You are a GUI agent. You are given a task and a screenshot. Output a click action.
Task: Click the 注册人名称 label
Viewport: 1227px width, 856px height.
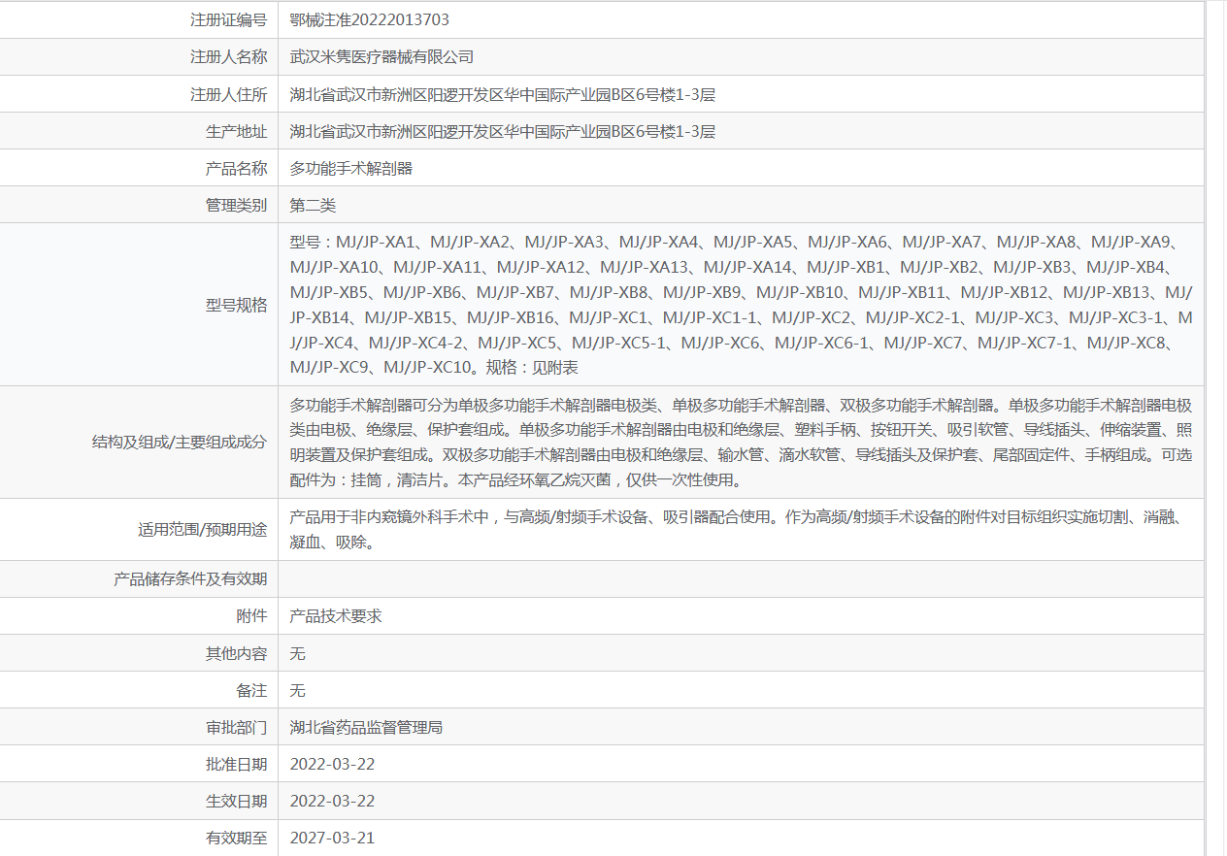coord(228,57)
